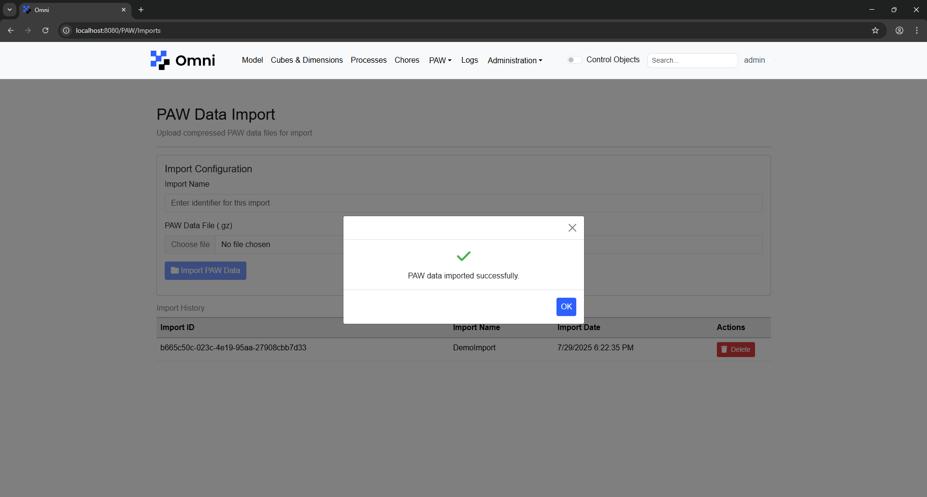Select the Omni browser tab
The height and width of the screenshot is (497, 927).
pos(75,10)
